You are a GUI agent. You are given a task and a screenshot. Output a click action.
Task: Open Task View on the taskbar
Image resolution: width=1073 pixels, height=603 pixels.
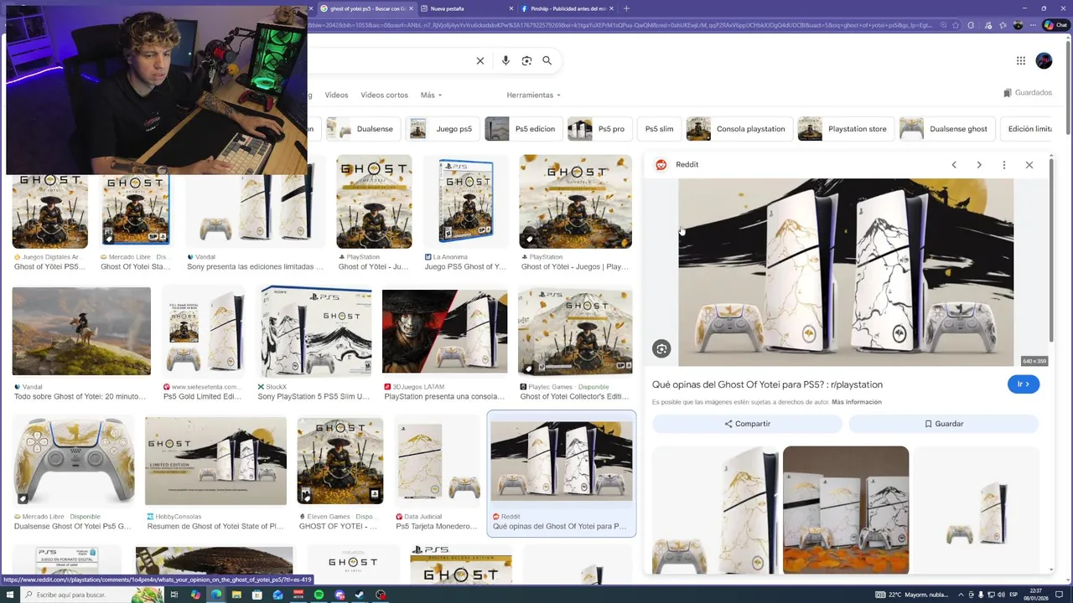tap(174, 595)
